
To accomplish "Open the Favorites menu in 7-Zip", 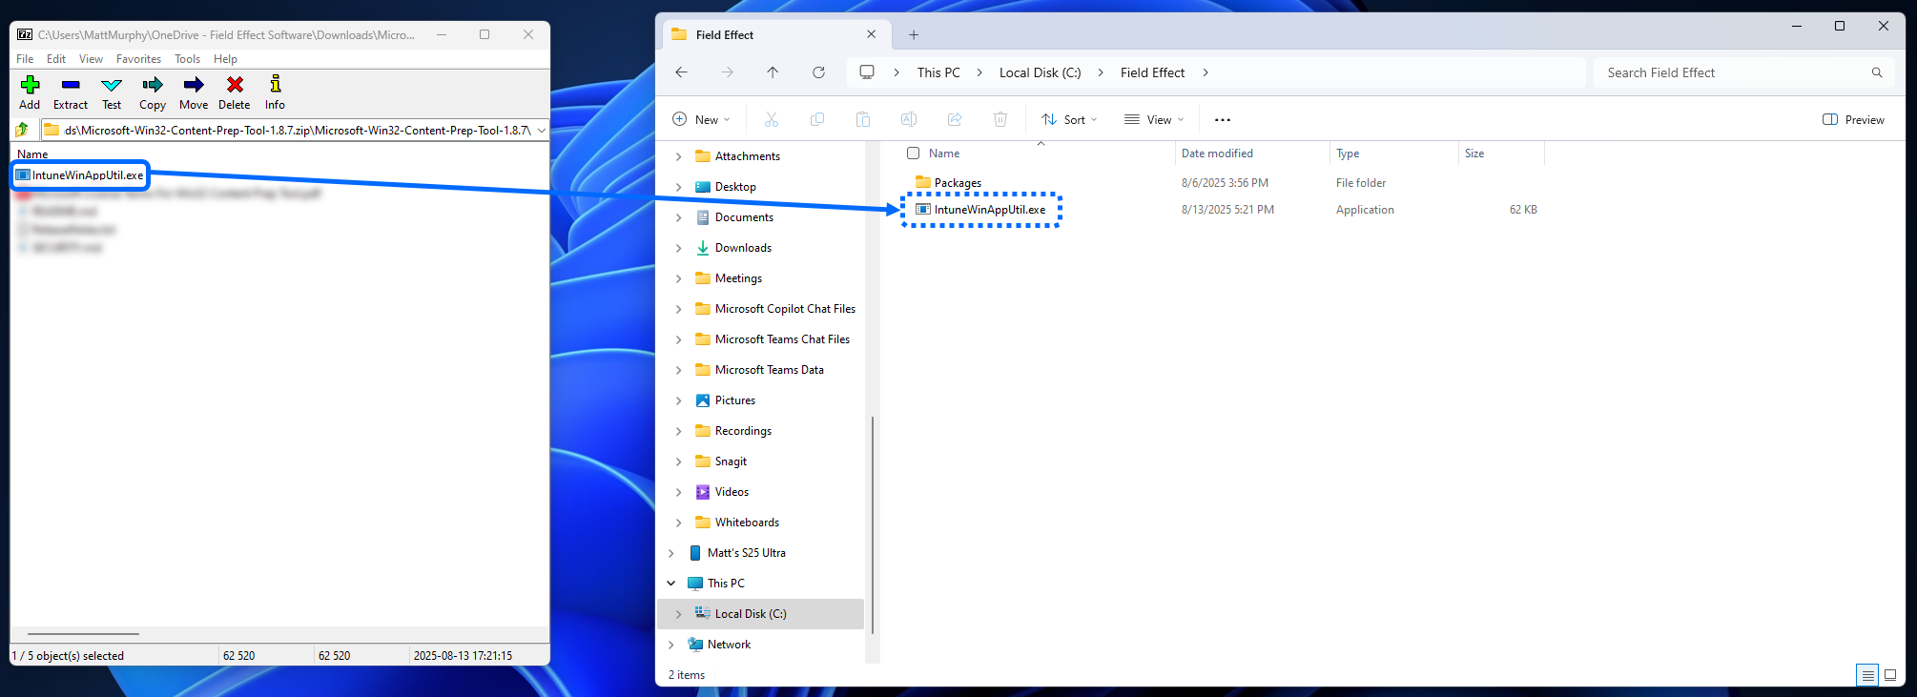I will pyautogui.click(x=138, y=59).
